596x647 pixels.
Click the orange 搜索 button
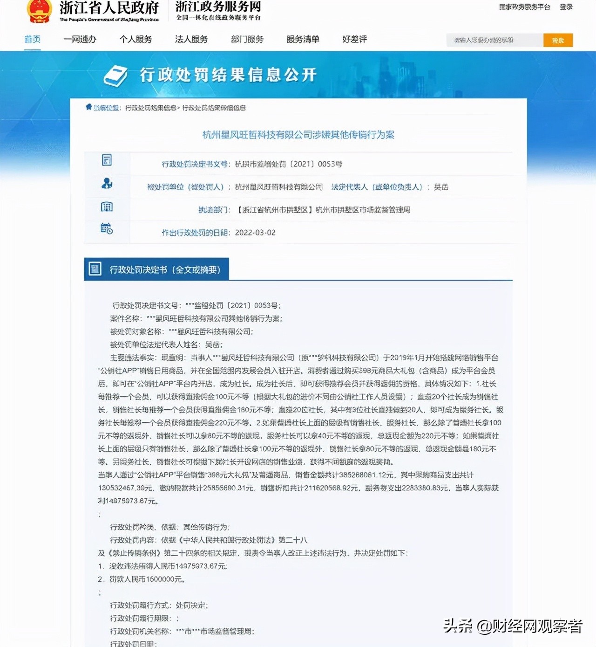(x=558, y=40)
